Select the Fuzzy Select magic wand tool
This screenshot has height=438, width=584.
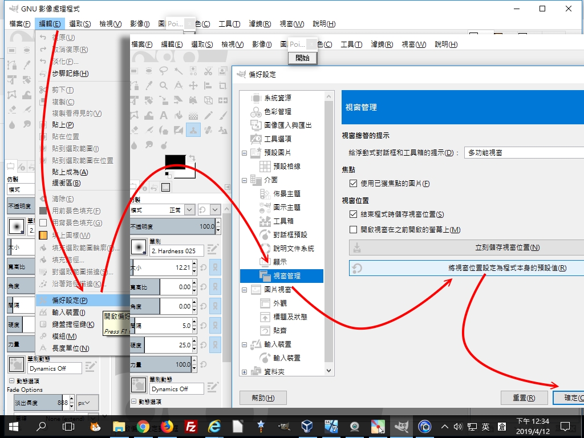click(179, 71)
